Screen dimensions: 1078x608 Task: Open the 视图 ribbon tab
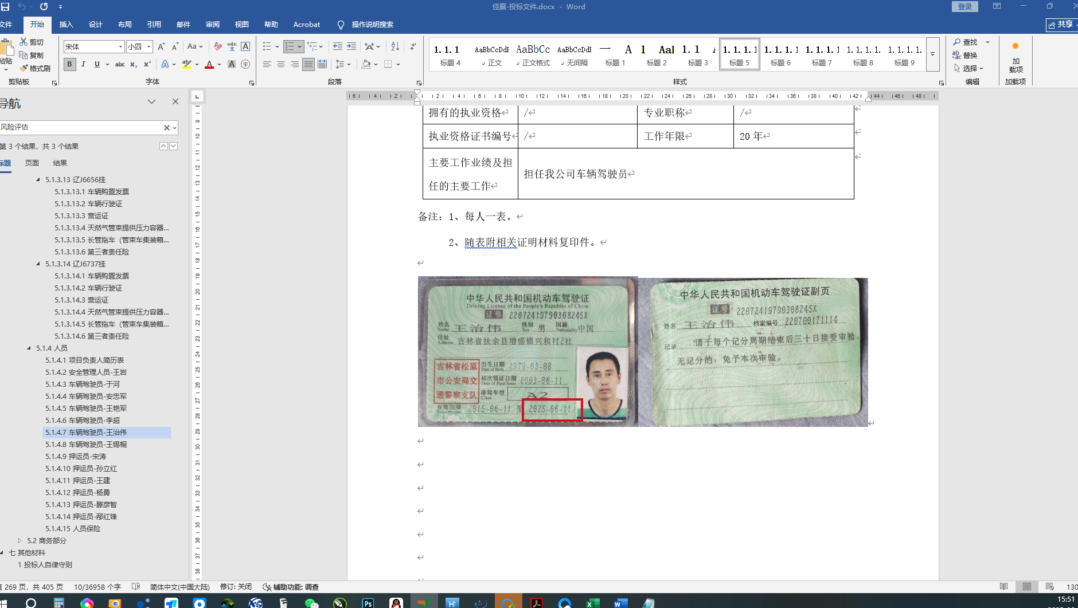pyautogui.click(x=242, y=25)
